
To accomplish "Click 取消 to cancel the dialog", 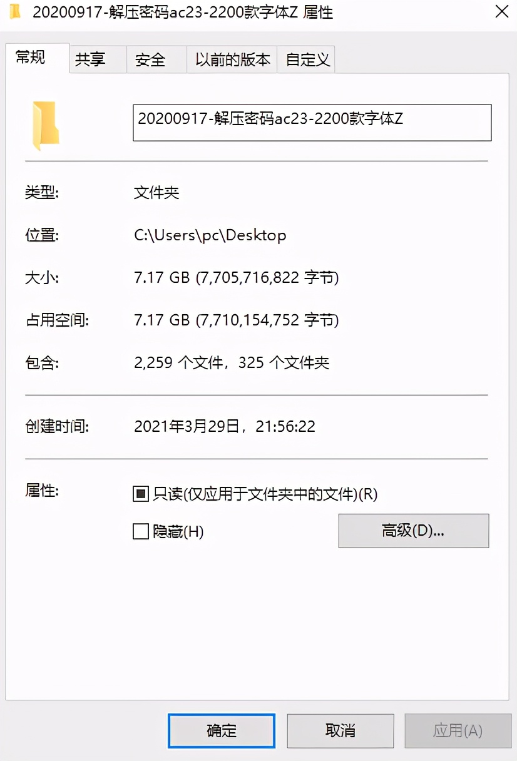I will pyautogui.click(x=340, y=731).
